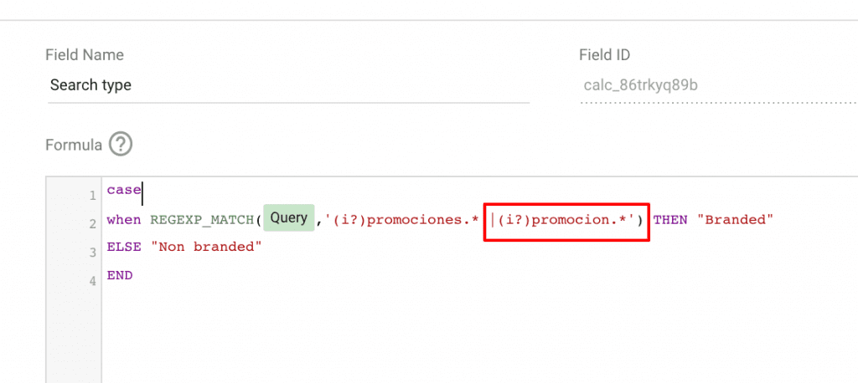Open the Formula help question mark icon
Viewport: 858px width, 383px height.
click(121, 145)
